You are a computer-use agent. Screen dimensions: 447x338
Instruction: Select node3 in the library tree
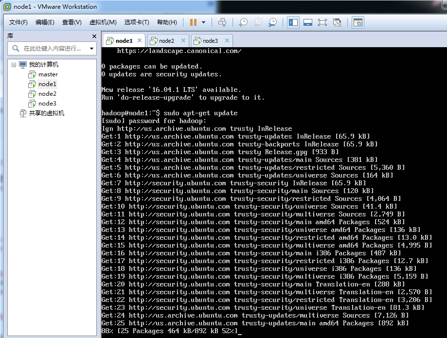coord(47,104)
